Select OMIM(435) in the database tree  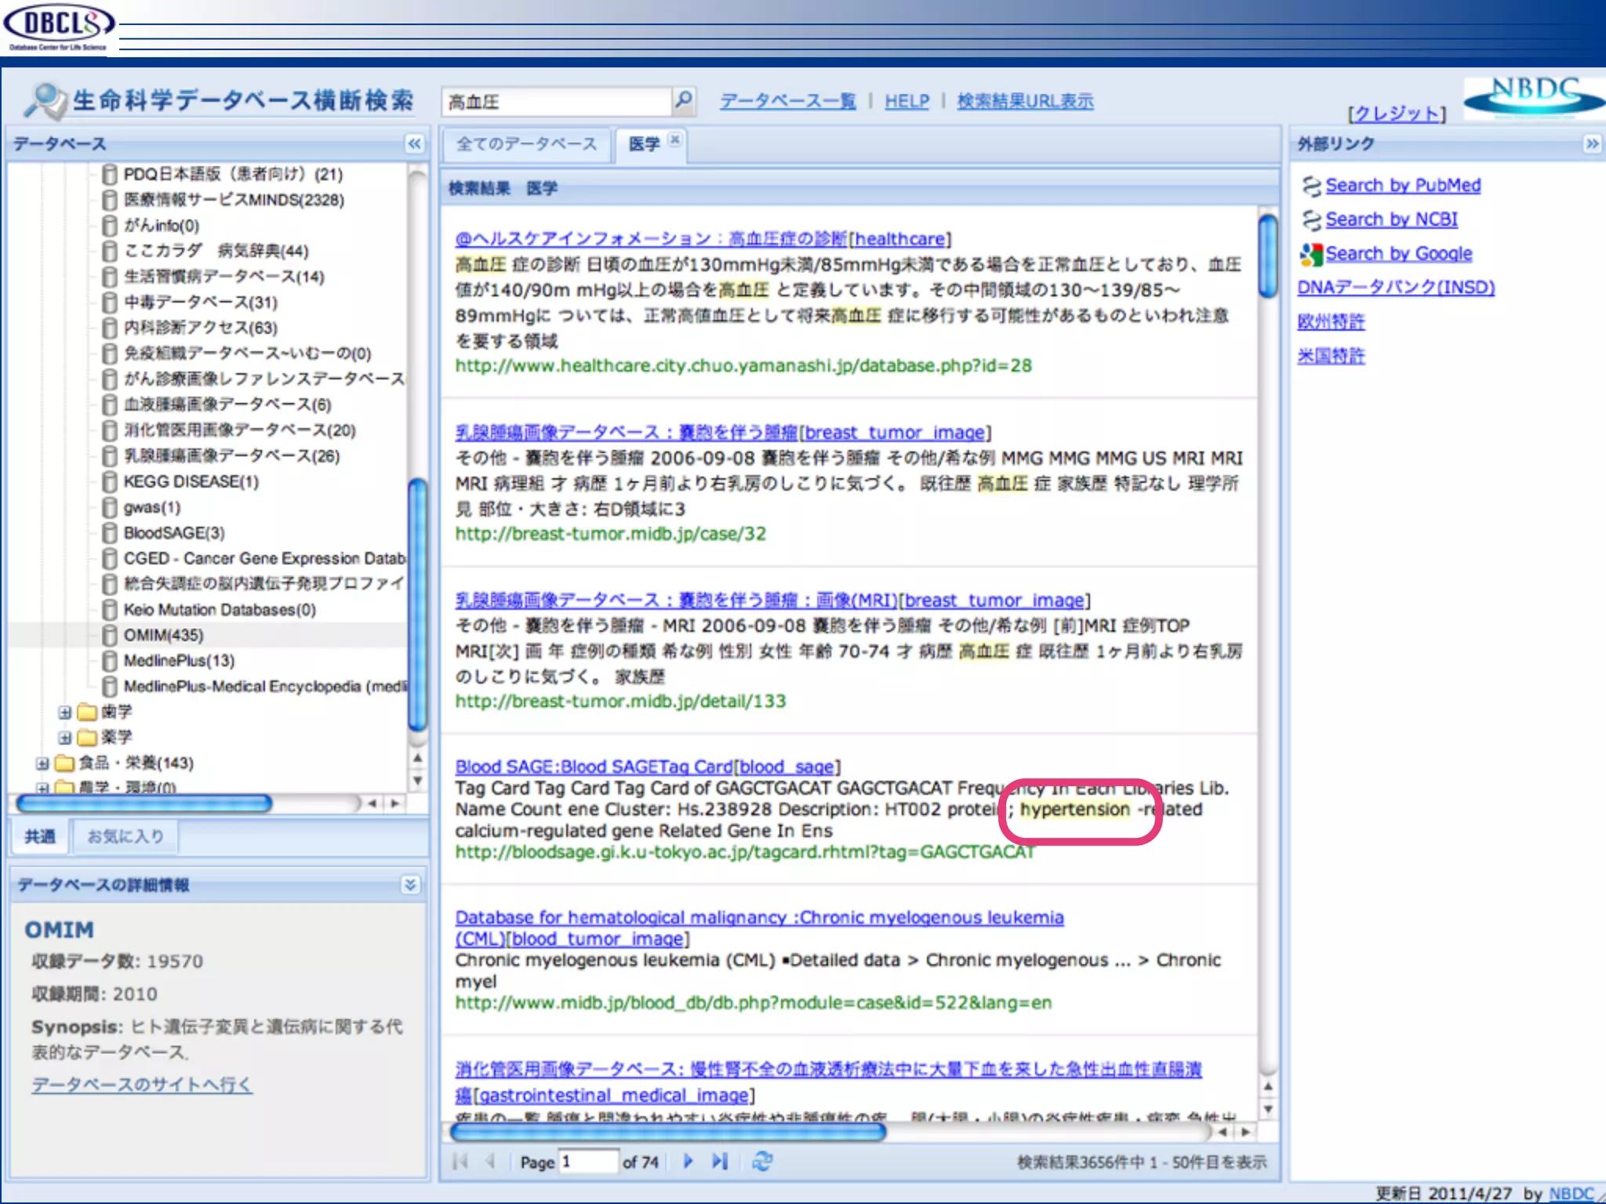point(163,635)
